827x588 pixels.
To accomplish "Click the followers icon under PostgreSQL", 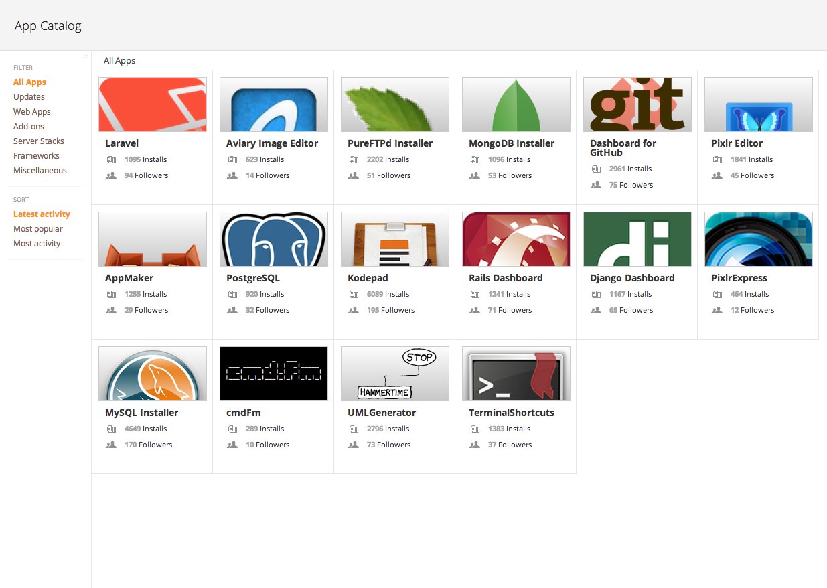I will [x=232, y=310].
